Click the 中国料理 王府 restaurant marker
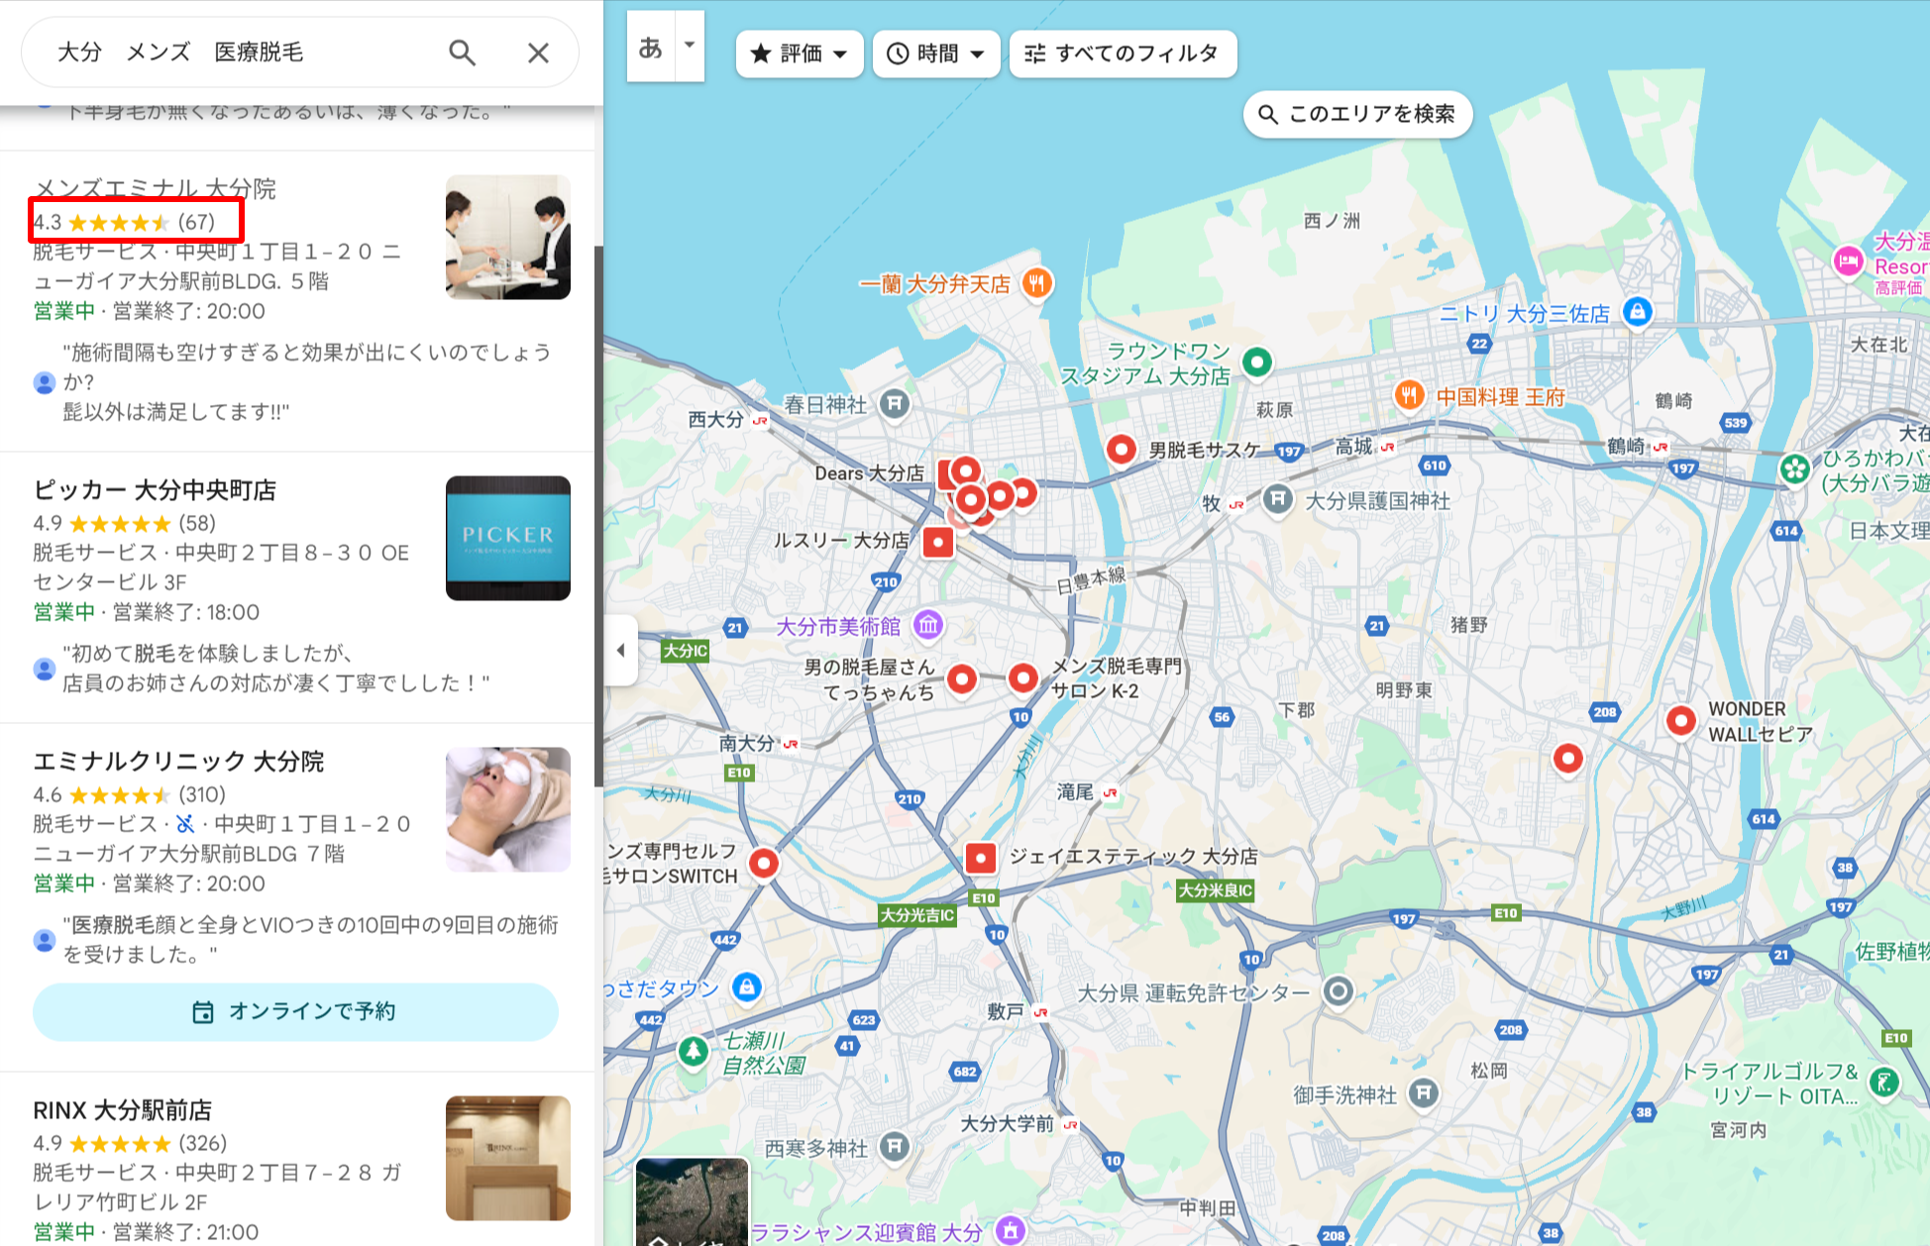The image size is (1930, 1246). pyautogui.click(x=1410, y=396)
